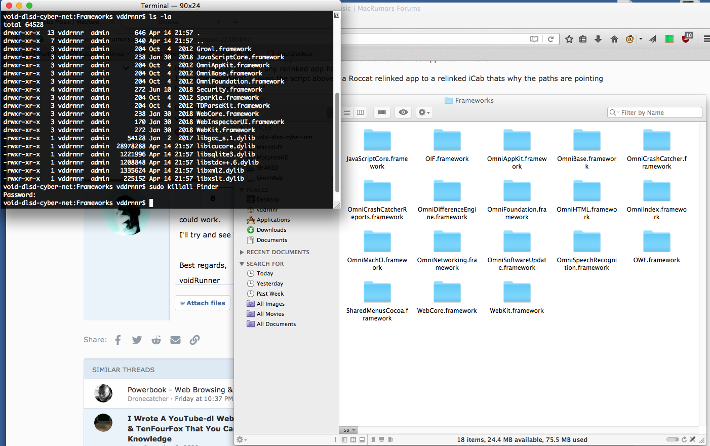This screenshot has width=710, height=446.
Task: Select the WebCore.framework folder icon
Action: [x=447, y=292]
